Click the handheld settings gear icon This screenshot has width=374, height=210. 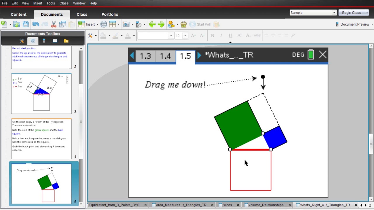click(138, 24)
